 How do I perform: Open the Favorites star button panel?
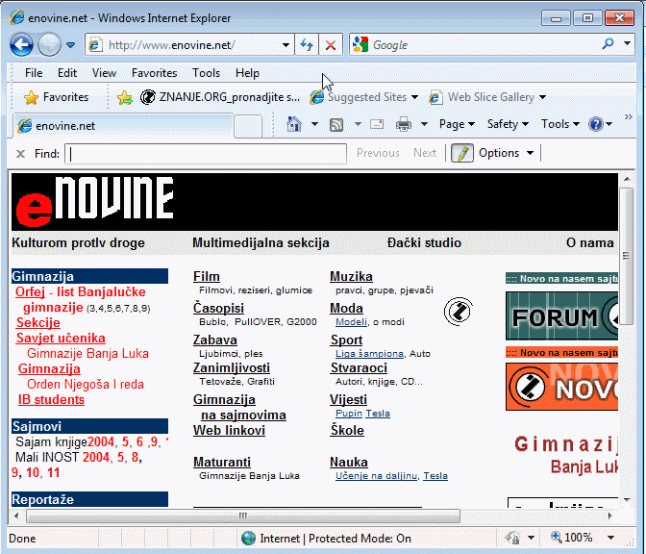click(56, 97)
